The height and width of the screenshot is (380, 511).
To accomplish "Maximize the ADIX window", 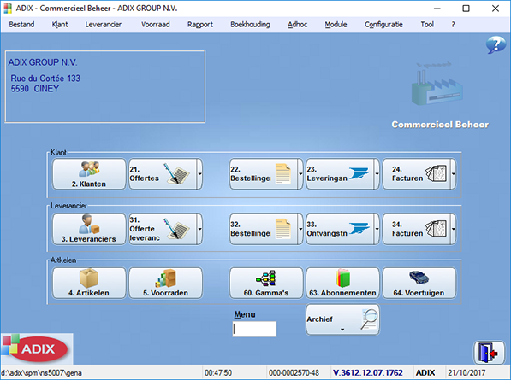I will click(466, 9).
